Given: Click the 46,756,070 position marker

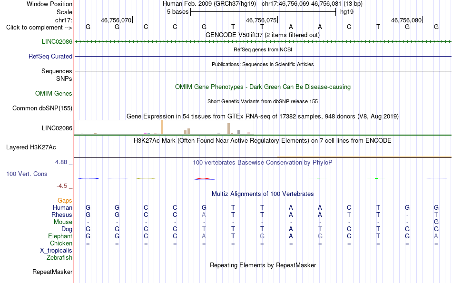Looking at the screenshot, I should tap(116, 20).
